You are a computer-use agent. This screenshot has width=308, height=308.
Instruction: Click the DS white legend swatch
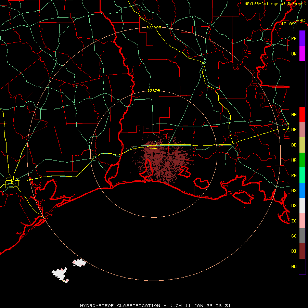click(x=302, y=205)
